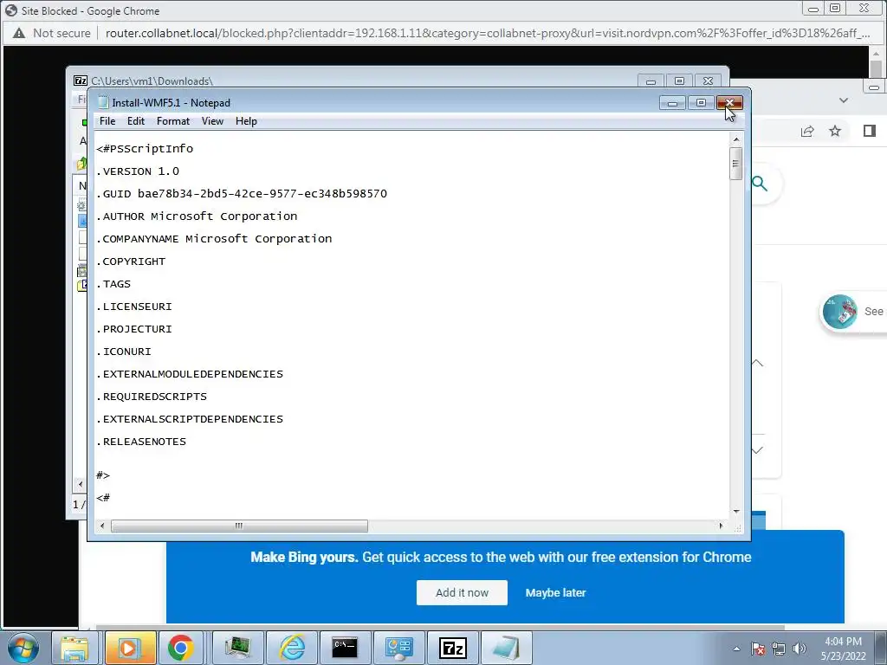The image size is (887, 665).
Task: Click the side panel icon in inner Chrome
Action: tap(870, 132)
